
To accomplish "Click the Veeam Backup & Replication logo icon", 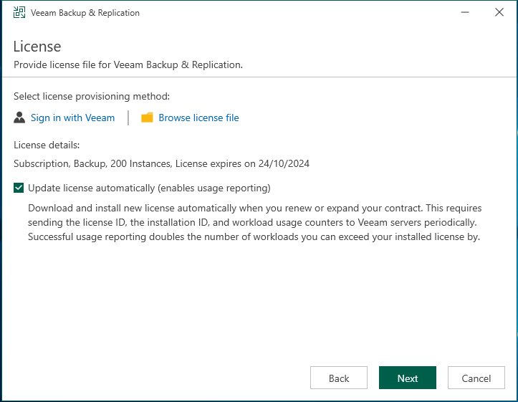I will point(19,13).
